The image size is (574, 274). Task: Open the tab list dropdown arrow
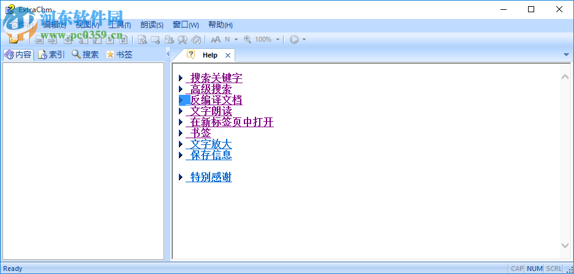566,55
